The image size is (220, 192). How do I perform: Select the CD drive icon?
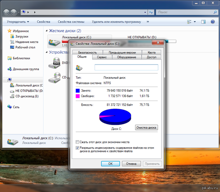[x=54, y=77]
